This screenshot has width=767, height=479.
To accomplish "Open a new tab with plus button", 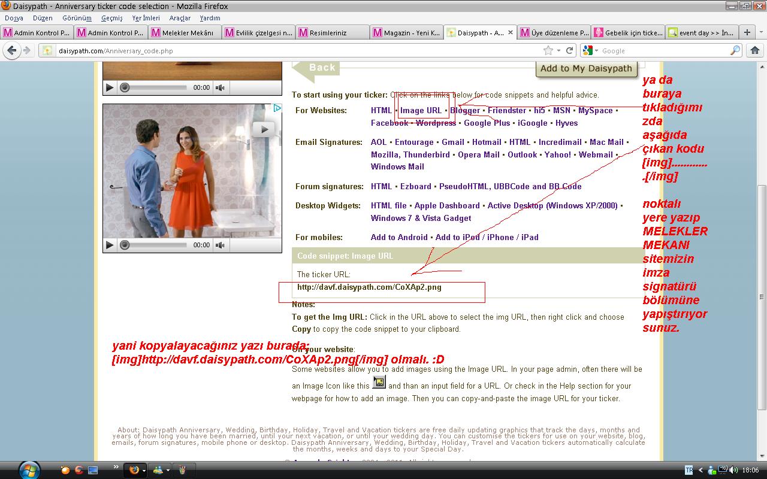I will pos(747,32).
